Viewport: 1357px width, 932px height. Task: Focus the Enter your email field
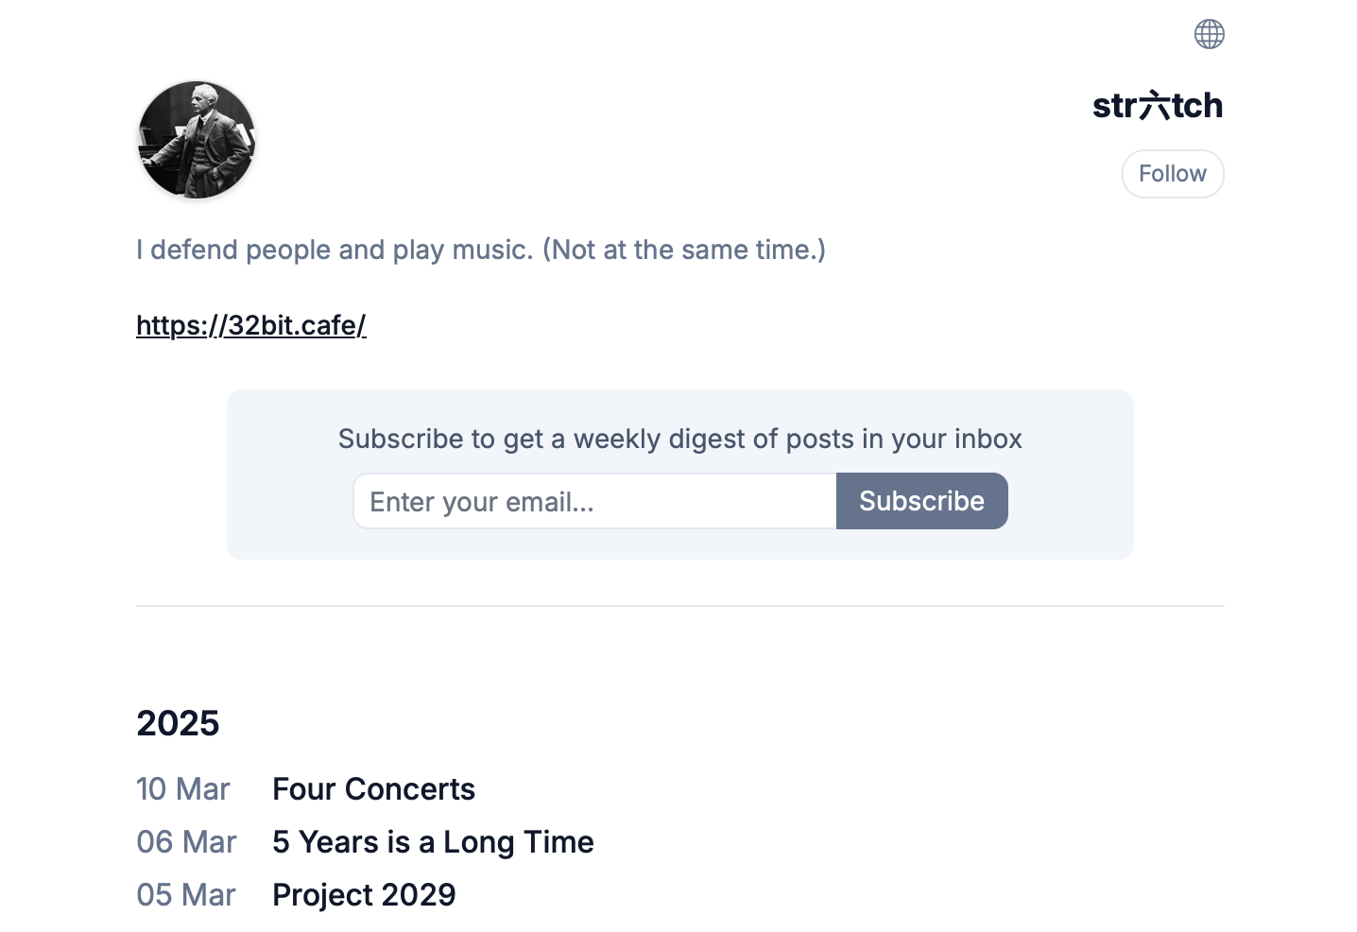tap(594, 501)
